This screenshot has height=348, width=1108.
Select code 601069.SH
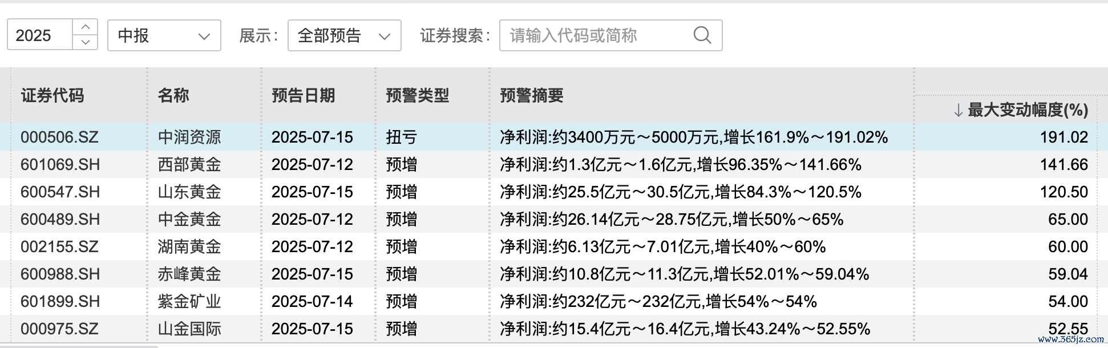(x=60, y=164)
